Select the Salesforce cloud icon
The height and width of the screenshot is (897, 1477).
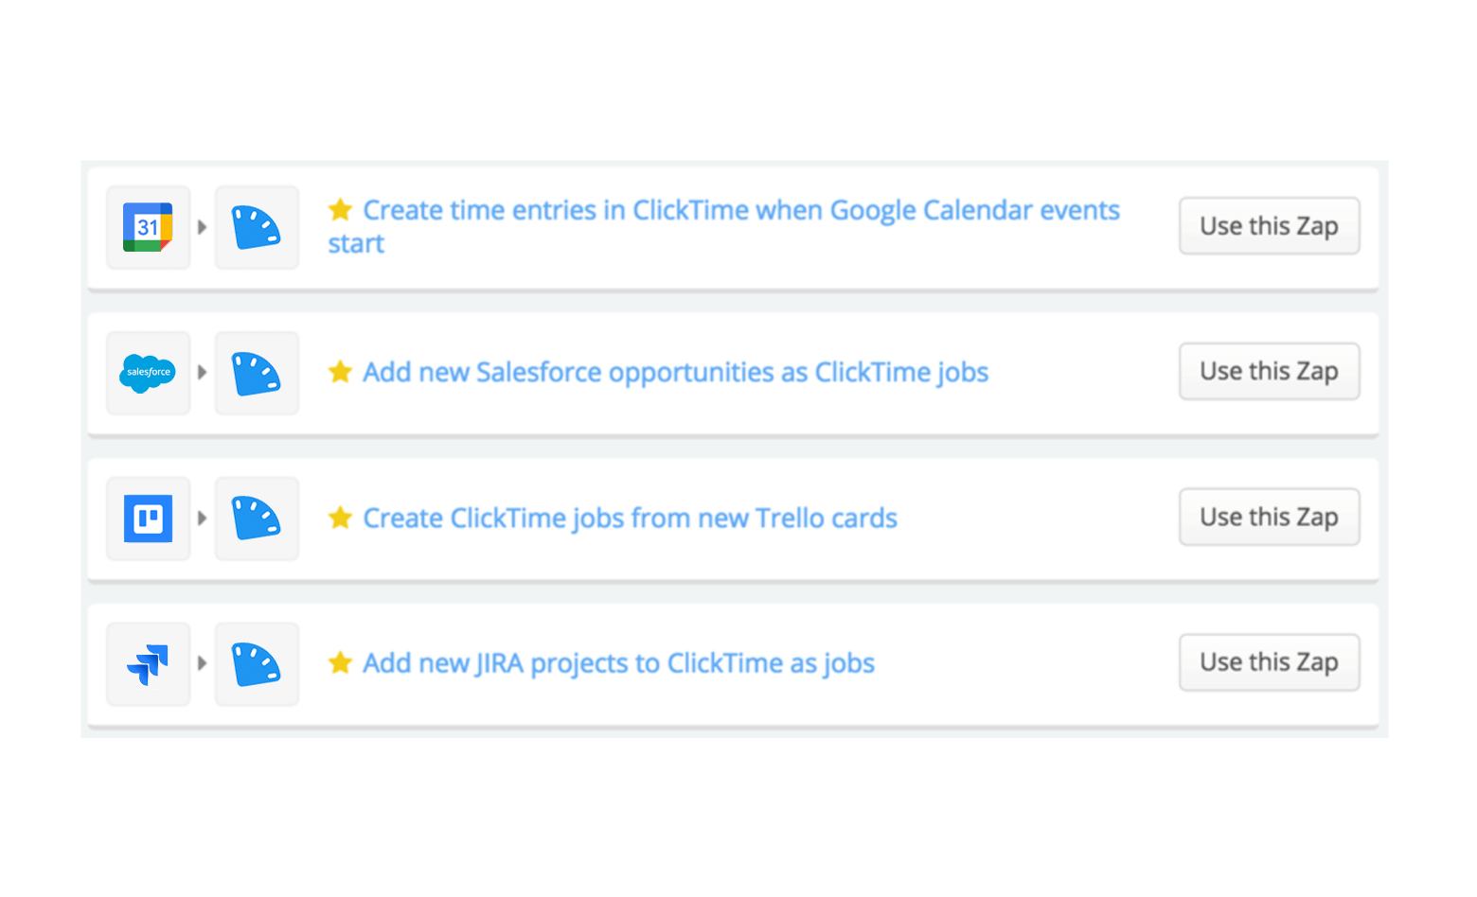tap(148, 373)
